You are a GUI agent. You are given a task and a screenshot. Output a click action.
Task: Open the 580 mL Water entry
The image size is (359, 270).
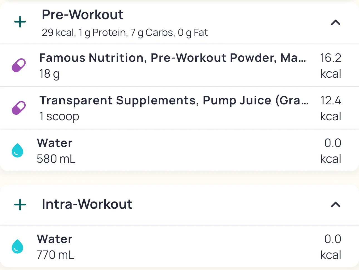(x=55, y=143)
